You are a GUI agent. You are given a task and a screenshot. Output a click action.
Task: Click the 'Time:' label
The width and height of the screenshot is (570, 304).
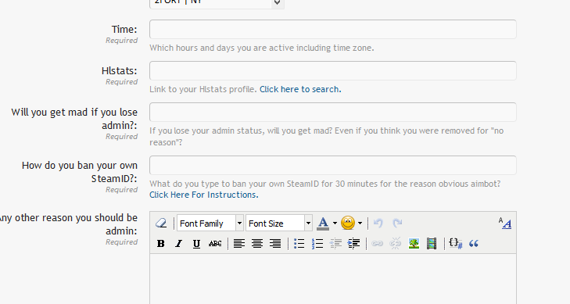coord(124,30)
